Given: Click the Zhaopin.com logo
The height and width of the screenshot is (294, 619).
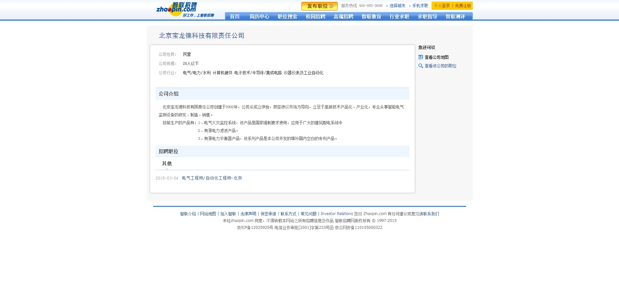Looking at the screenshot, I should (177, 9).
